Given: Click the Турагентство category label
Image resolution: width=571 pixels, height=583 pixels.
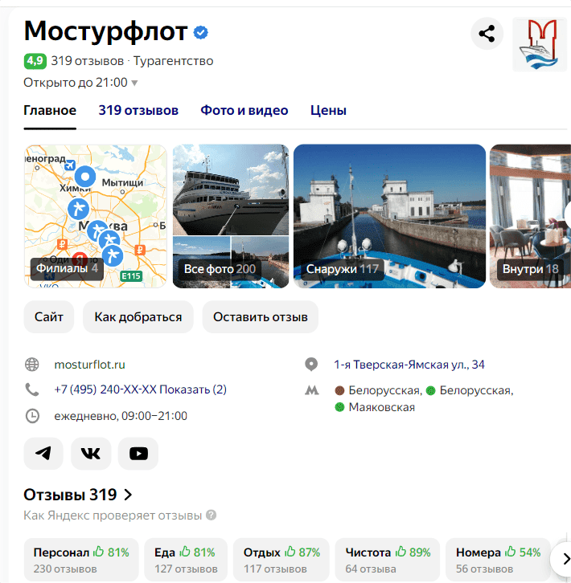Looking at the screenshot, I should click(x=173, y=61).
